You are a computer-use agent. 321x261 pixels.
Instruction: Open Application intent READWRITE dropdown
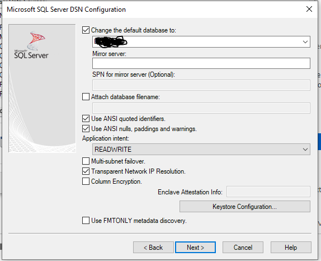point(201,149)
